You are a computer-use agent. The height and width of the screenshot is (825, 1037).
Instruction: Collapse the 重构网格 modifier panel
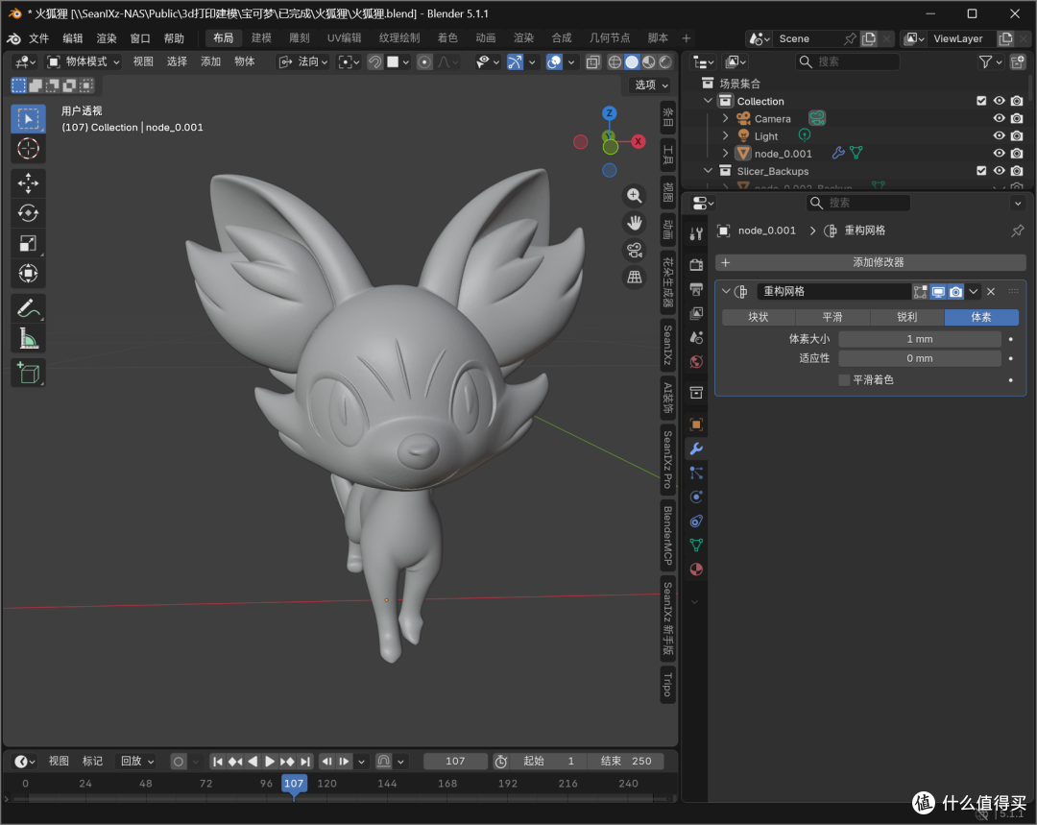point(726,291)
